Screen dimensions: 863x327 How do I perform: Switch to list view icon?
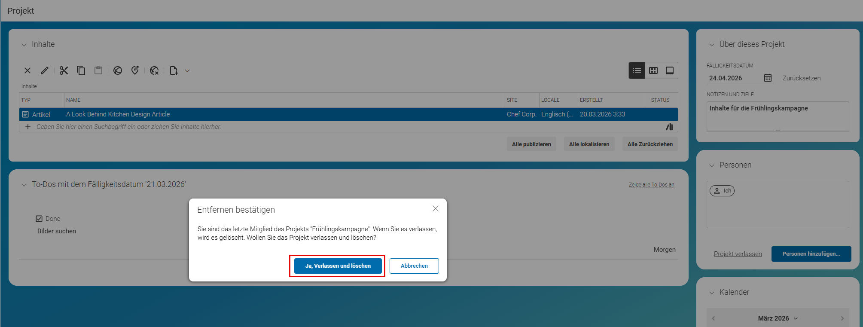tap(637, 70)
